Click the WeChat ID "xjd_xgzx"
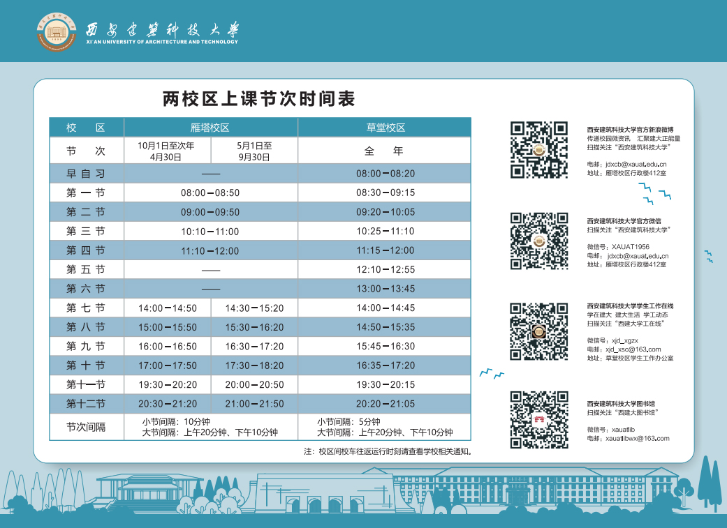Screen dimensions: 727x528 pyautogui.click(x=625, y=340)
